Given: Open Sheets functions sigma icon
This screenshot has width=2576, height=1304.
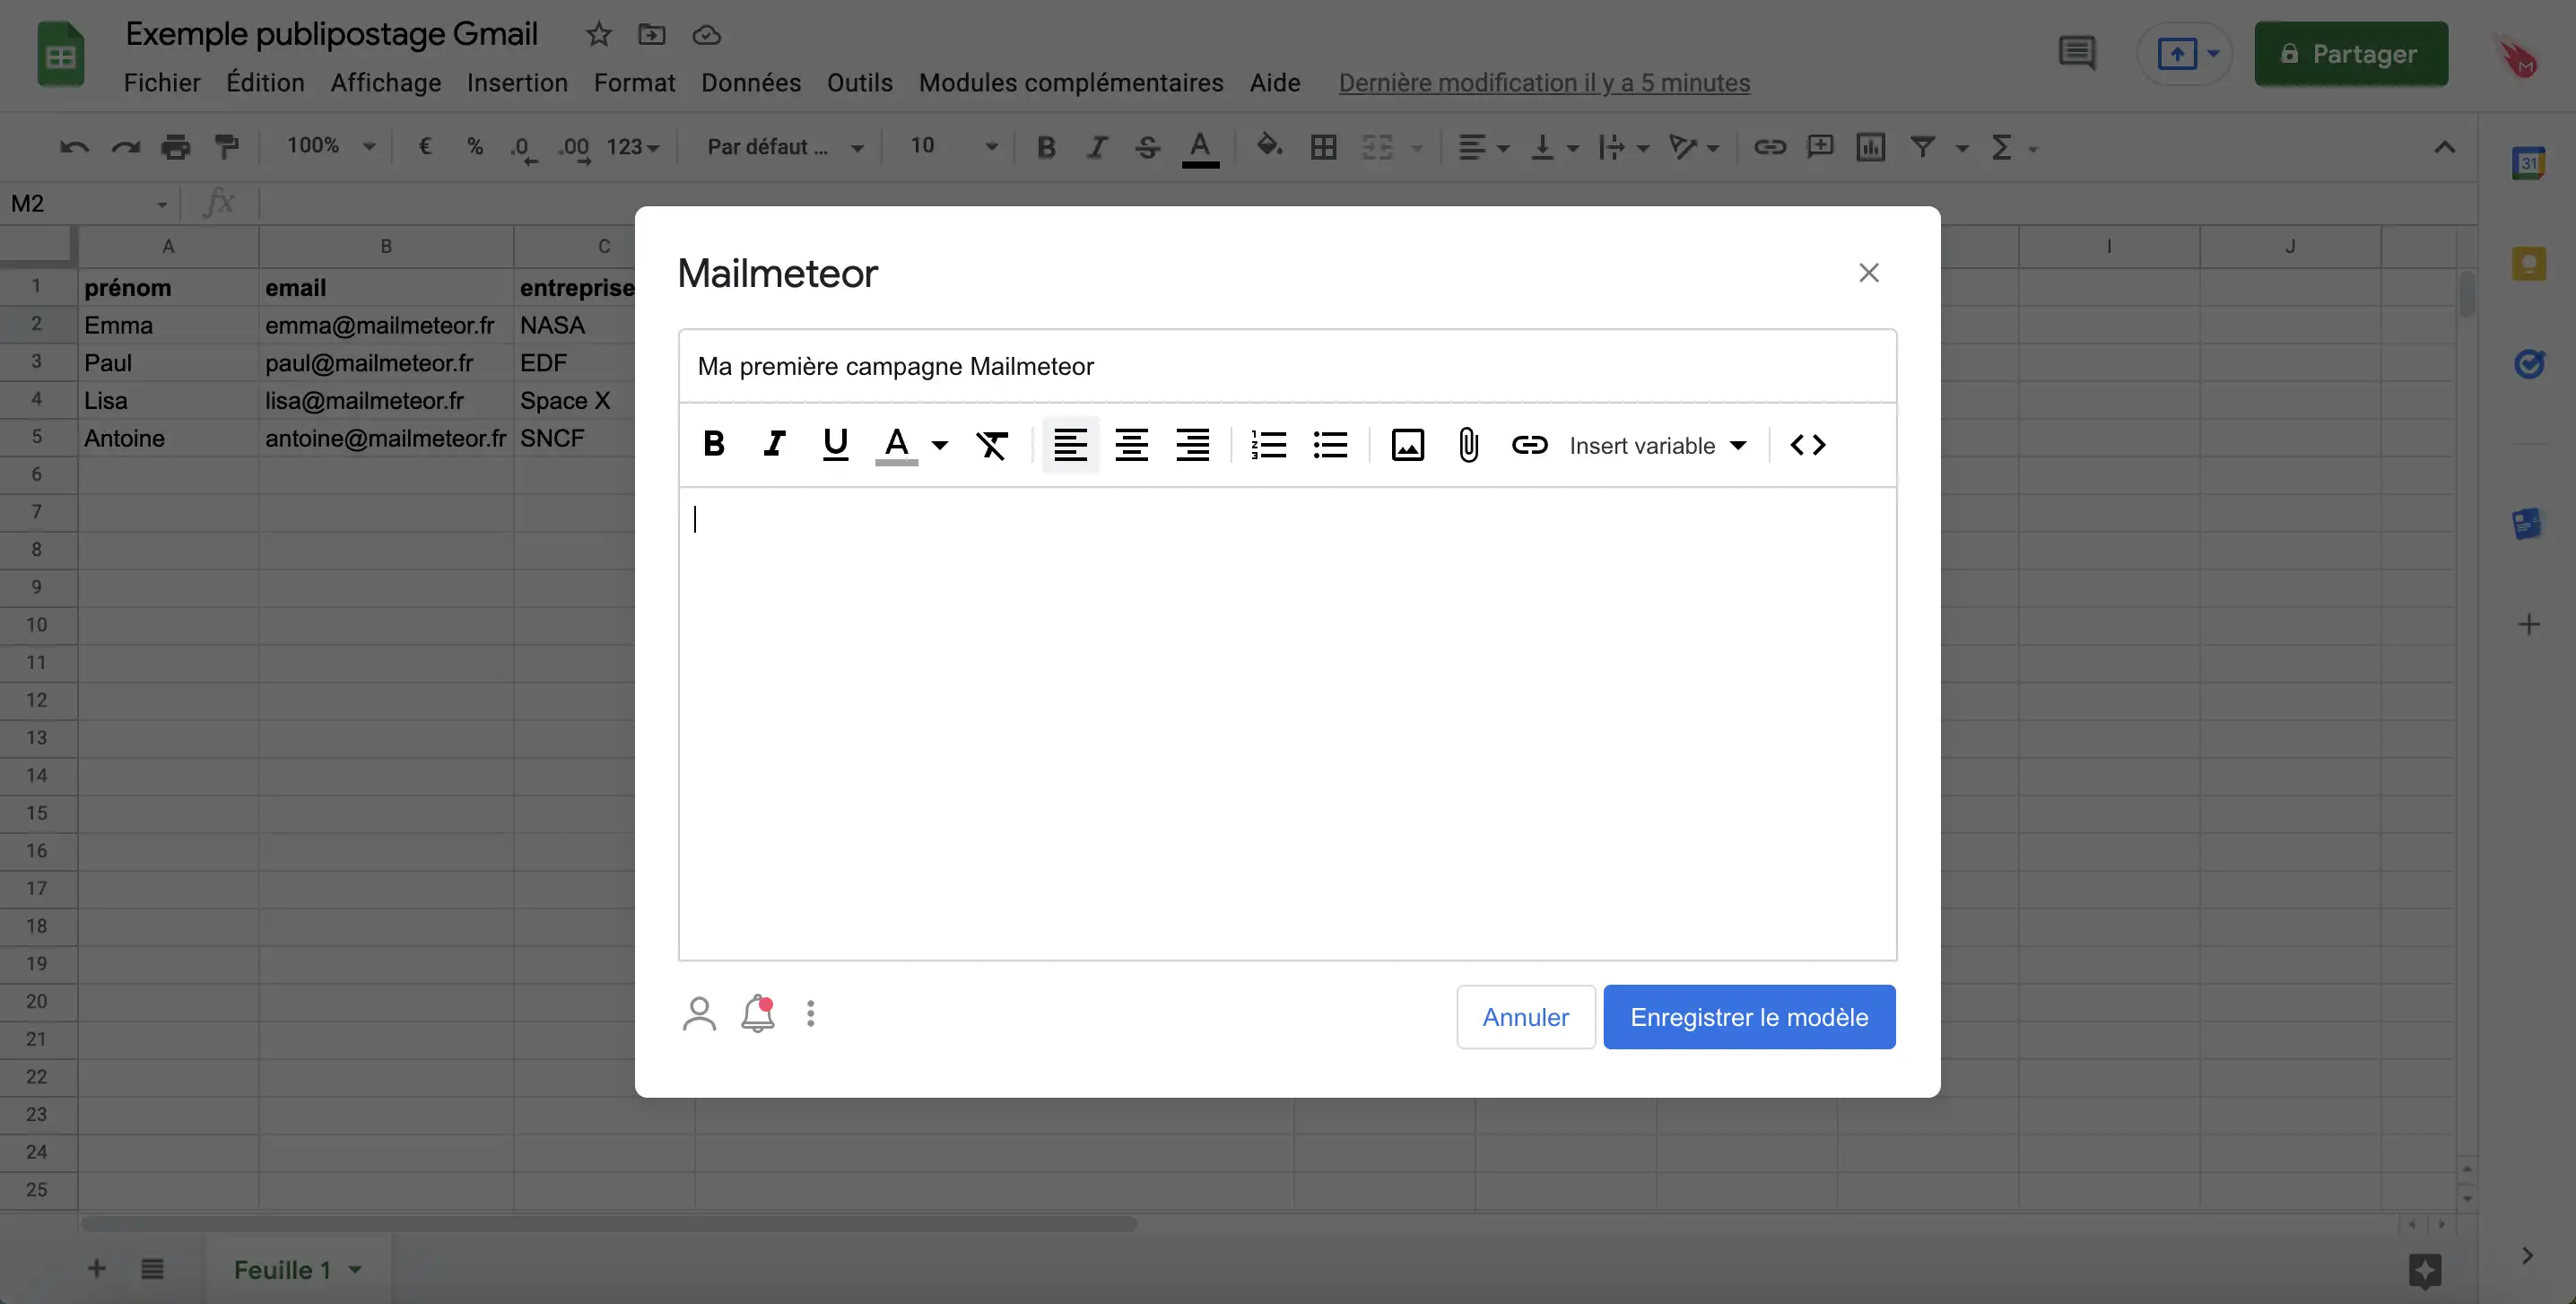Looking at the screenshot, I should (2001, 148).
